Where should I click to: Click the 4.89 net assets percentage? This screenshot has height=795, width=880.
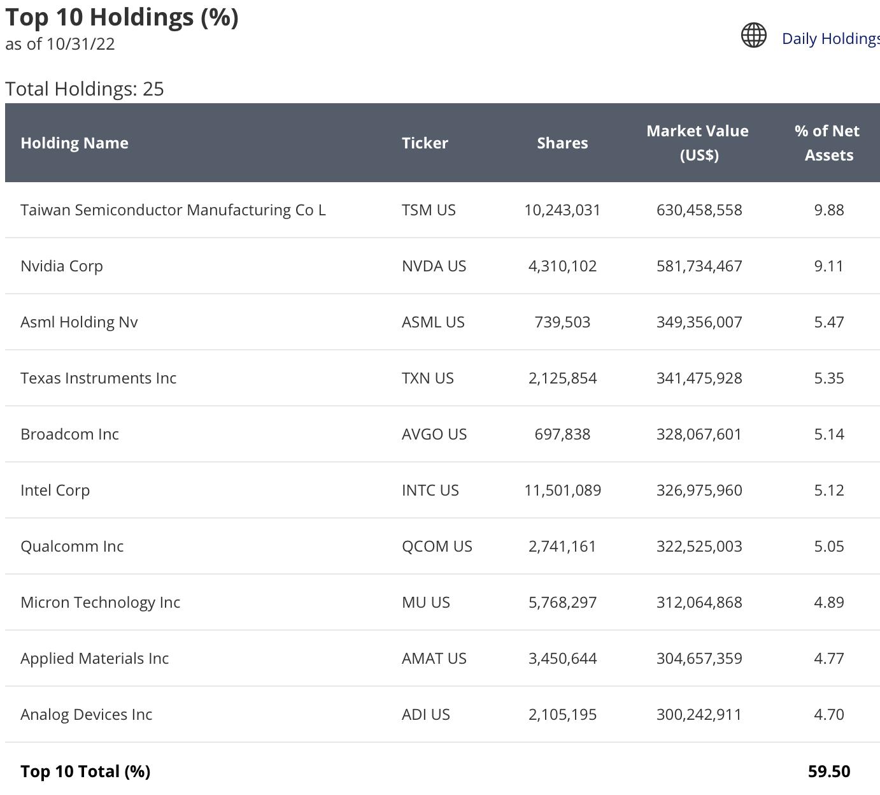point(829,603)
